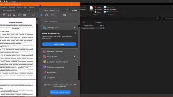
Task: Click Explorer History (Журнал) icon
Action: click(x=95, y=12)
